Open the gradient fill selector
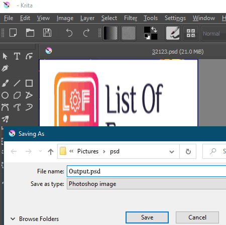 coord(110,33)
